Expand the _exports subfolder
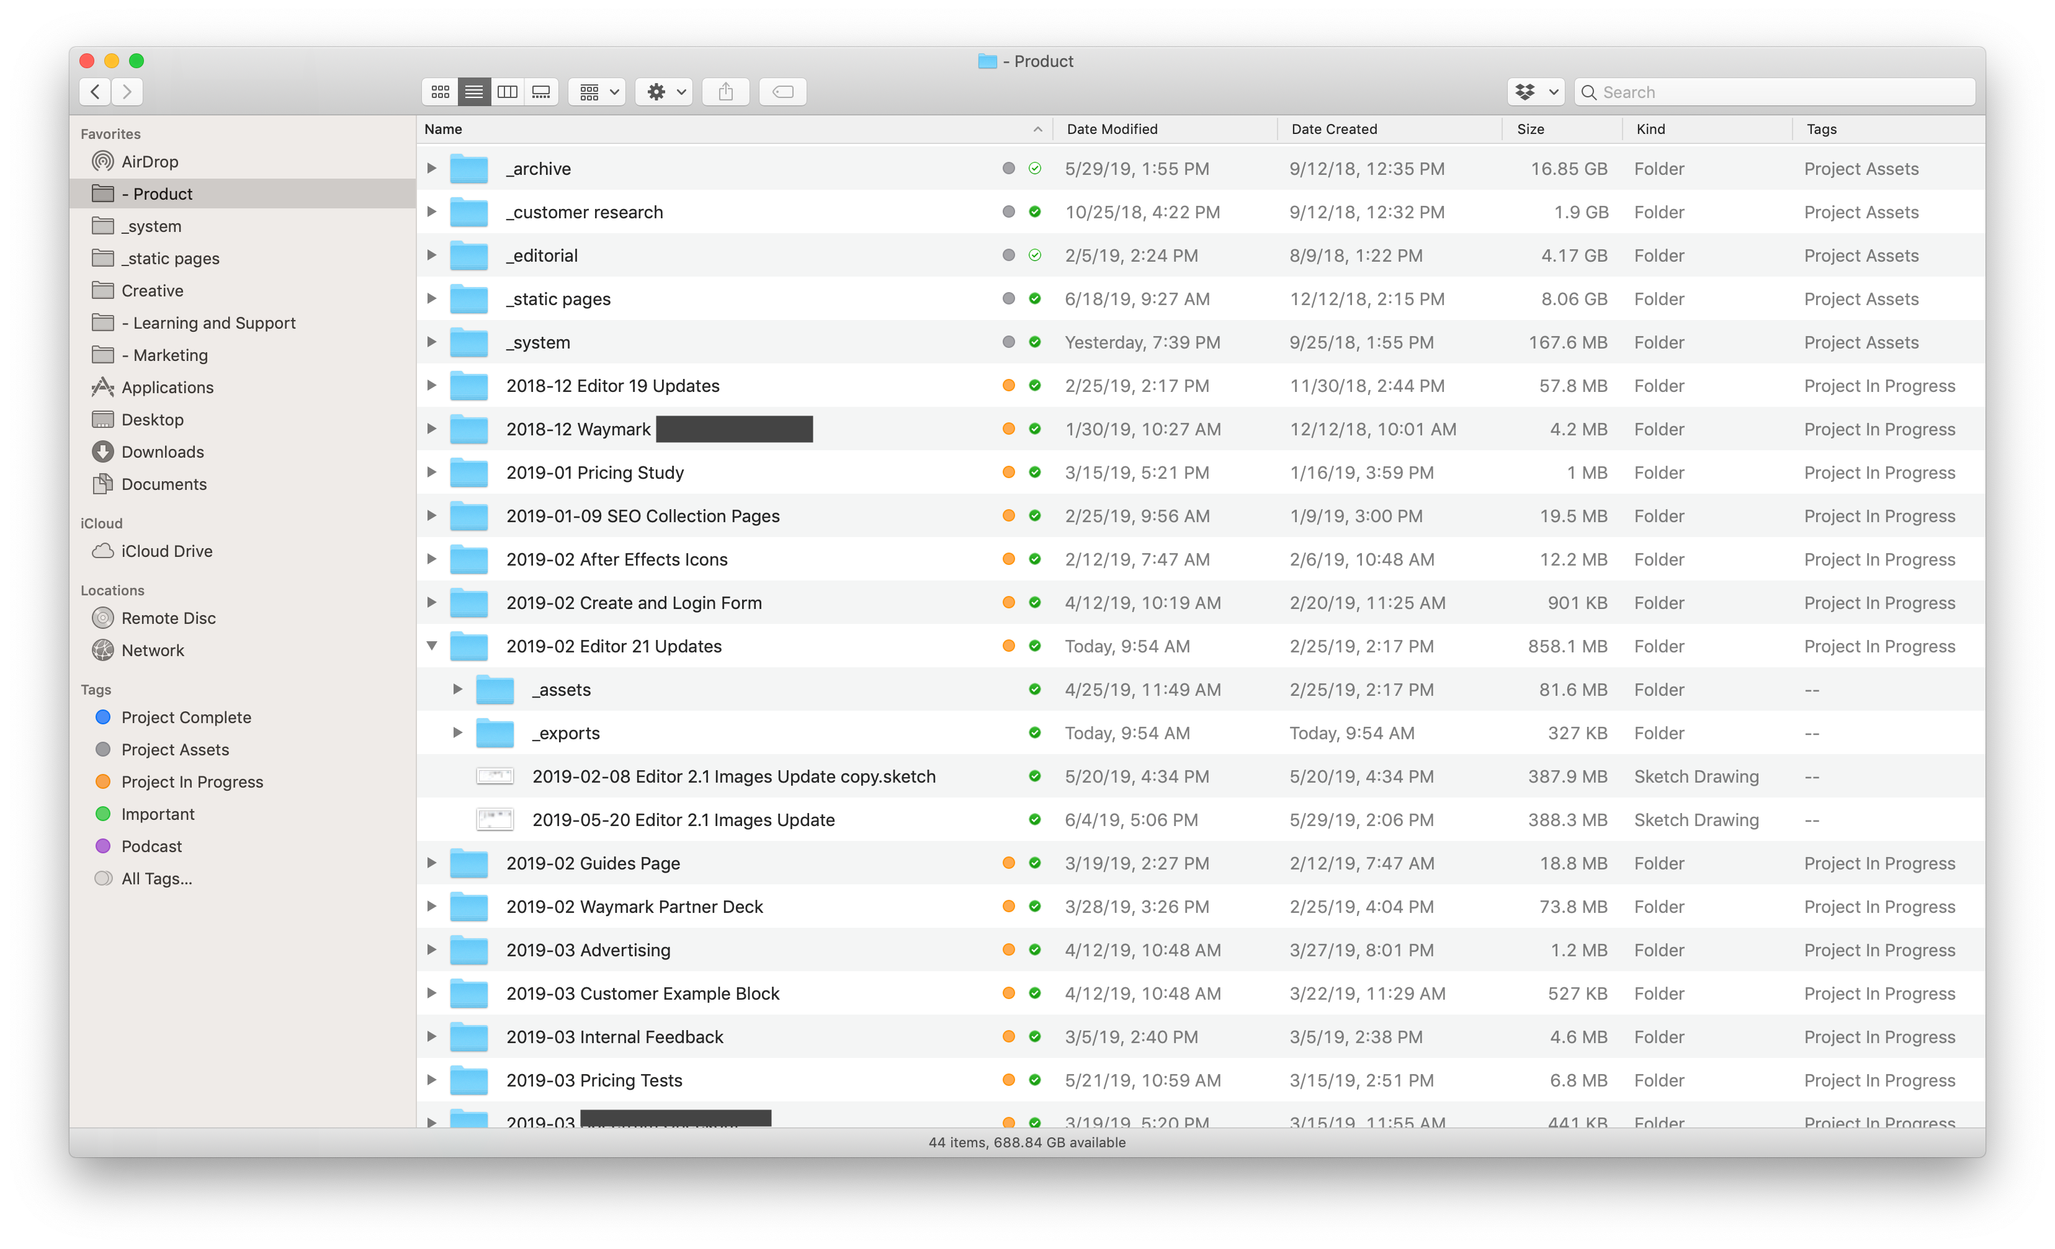 [458, 732]
